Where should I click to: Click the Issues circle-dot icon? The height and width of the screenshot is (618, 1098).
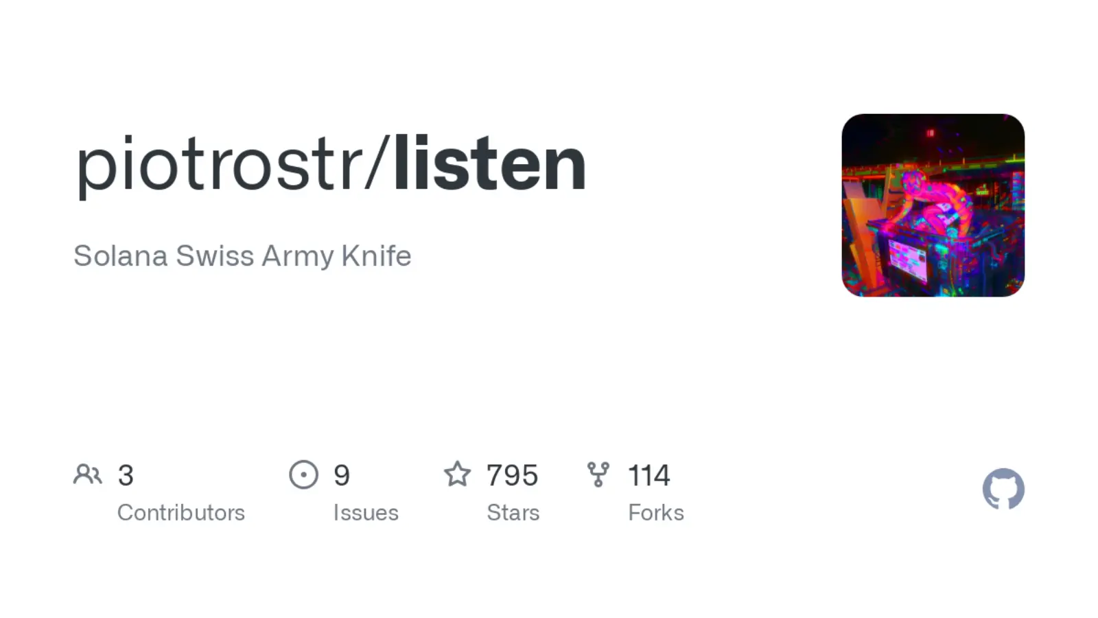click(x=303, y=474)
